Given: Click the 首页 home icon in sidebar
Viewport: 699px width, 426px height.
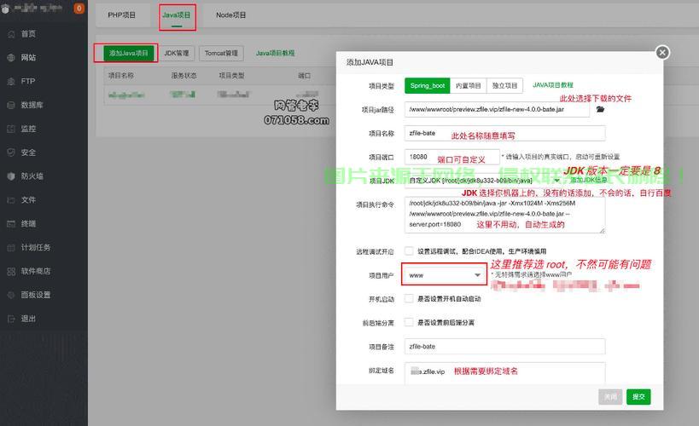Looking at the screenshot, I should 11,34.
